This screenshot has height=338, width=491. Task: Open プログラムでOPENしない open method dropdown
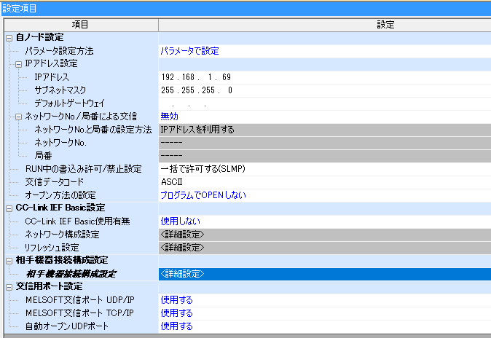click(203, 195)
